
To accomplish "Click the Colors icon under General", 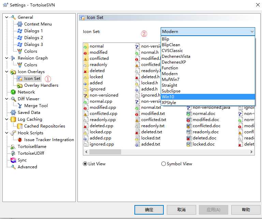I will (x=20, y=51).
